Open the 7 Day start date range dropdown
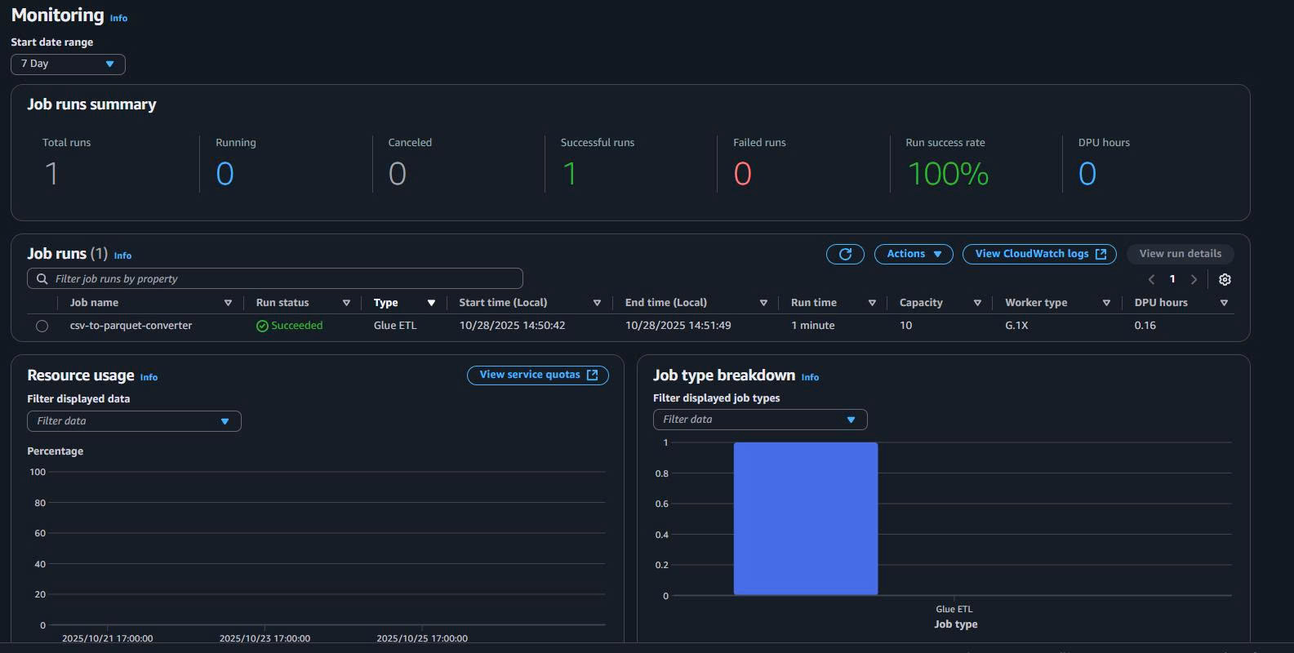Viewport: 1294px width, 653px height. coord(68,64)
